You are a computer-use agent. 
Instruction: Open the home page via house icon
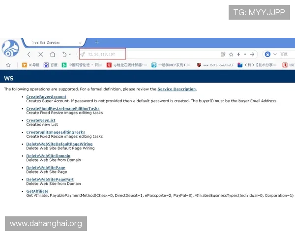click(x=53, y=54)
